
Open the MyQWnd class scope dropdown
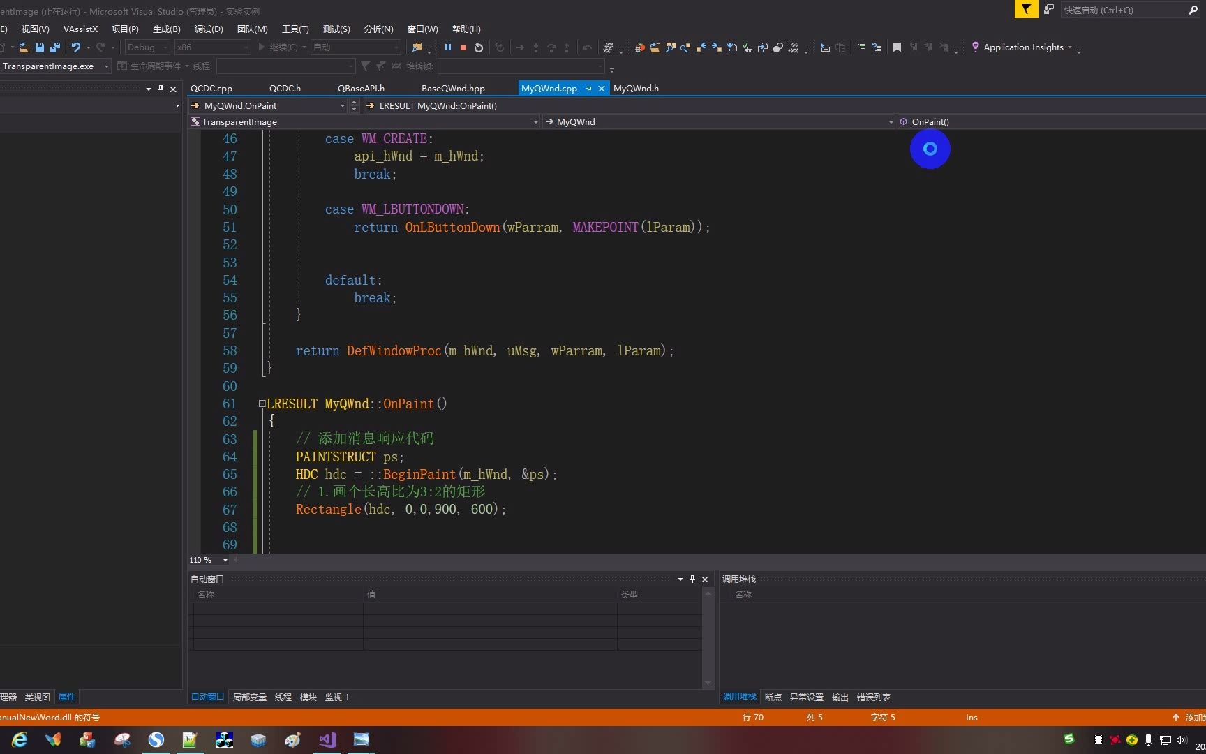[x=891, y=122]
